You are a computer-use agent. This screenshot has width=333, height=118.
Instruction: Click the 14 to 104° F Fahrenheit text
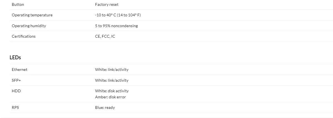pos(129,15)
